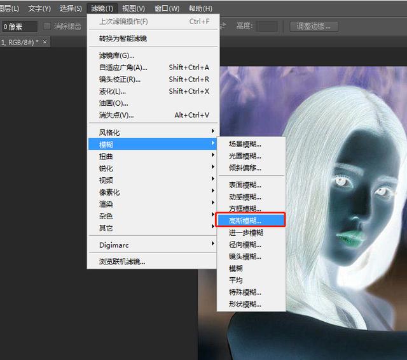Screen dimensions: 407x360
Task: Expand the 风格化 submenu
Action: pyautogui.click(x=153, y=133)
